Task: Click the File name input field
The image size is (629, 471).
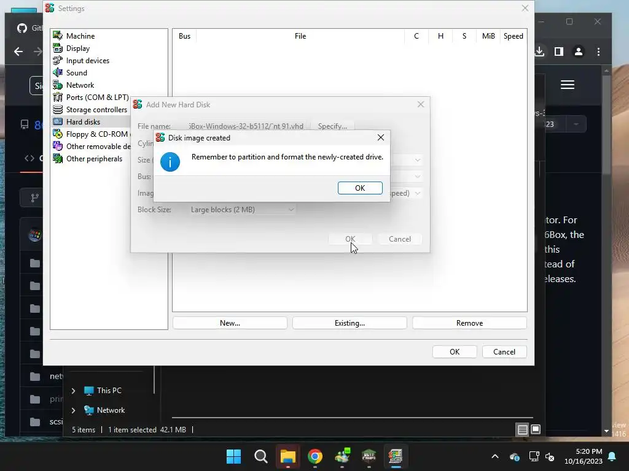Action: pos(247,126)
